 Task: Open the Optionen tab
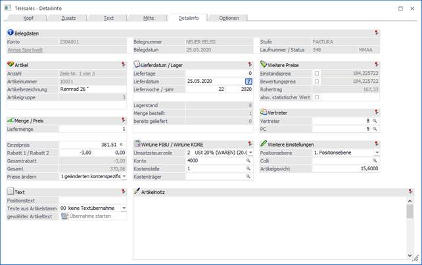click(229, 18)
